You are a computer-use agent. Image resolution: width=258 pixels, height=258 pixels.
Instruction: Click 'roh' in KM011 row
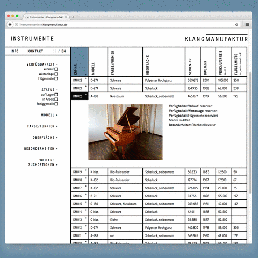pyautogui.click(x=112, y=236)
